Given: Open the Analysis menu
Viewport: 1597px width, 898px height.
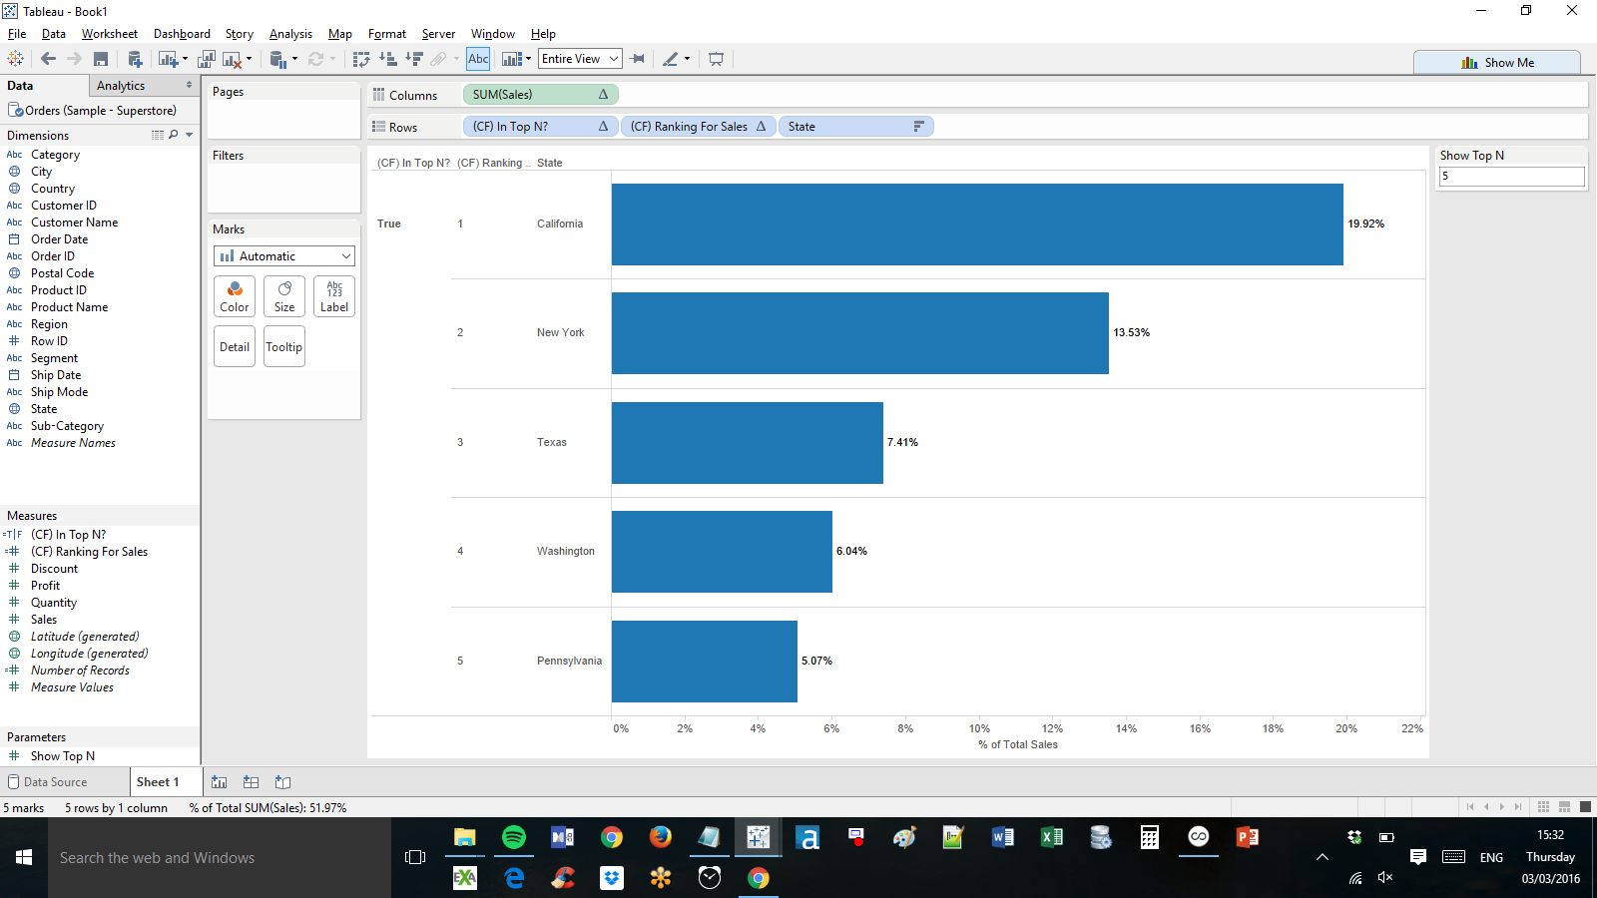Looking at the screenshot, I should pyautogui.click(x=290, y=34).
